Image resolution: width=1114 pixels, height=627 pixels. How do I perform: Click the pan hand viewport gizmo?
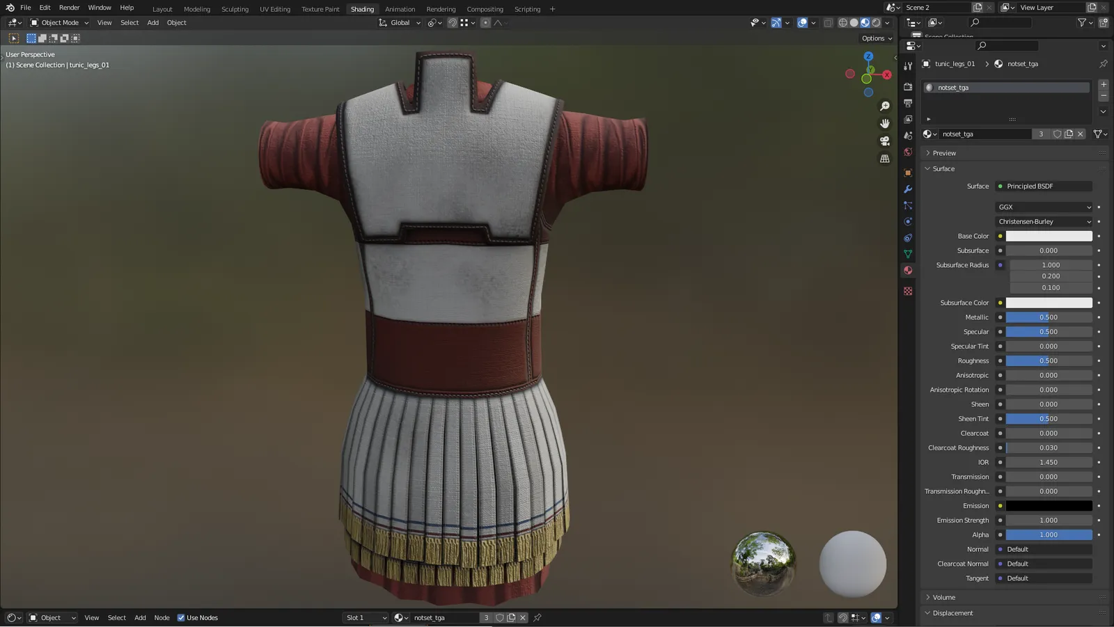(885, 124)
